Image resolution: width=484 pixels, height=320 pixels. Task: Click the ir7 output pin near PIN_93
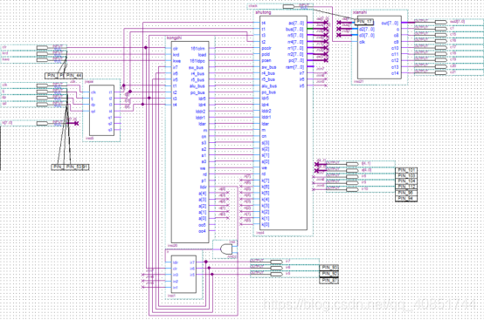click(277, 262)
